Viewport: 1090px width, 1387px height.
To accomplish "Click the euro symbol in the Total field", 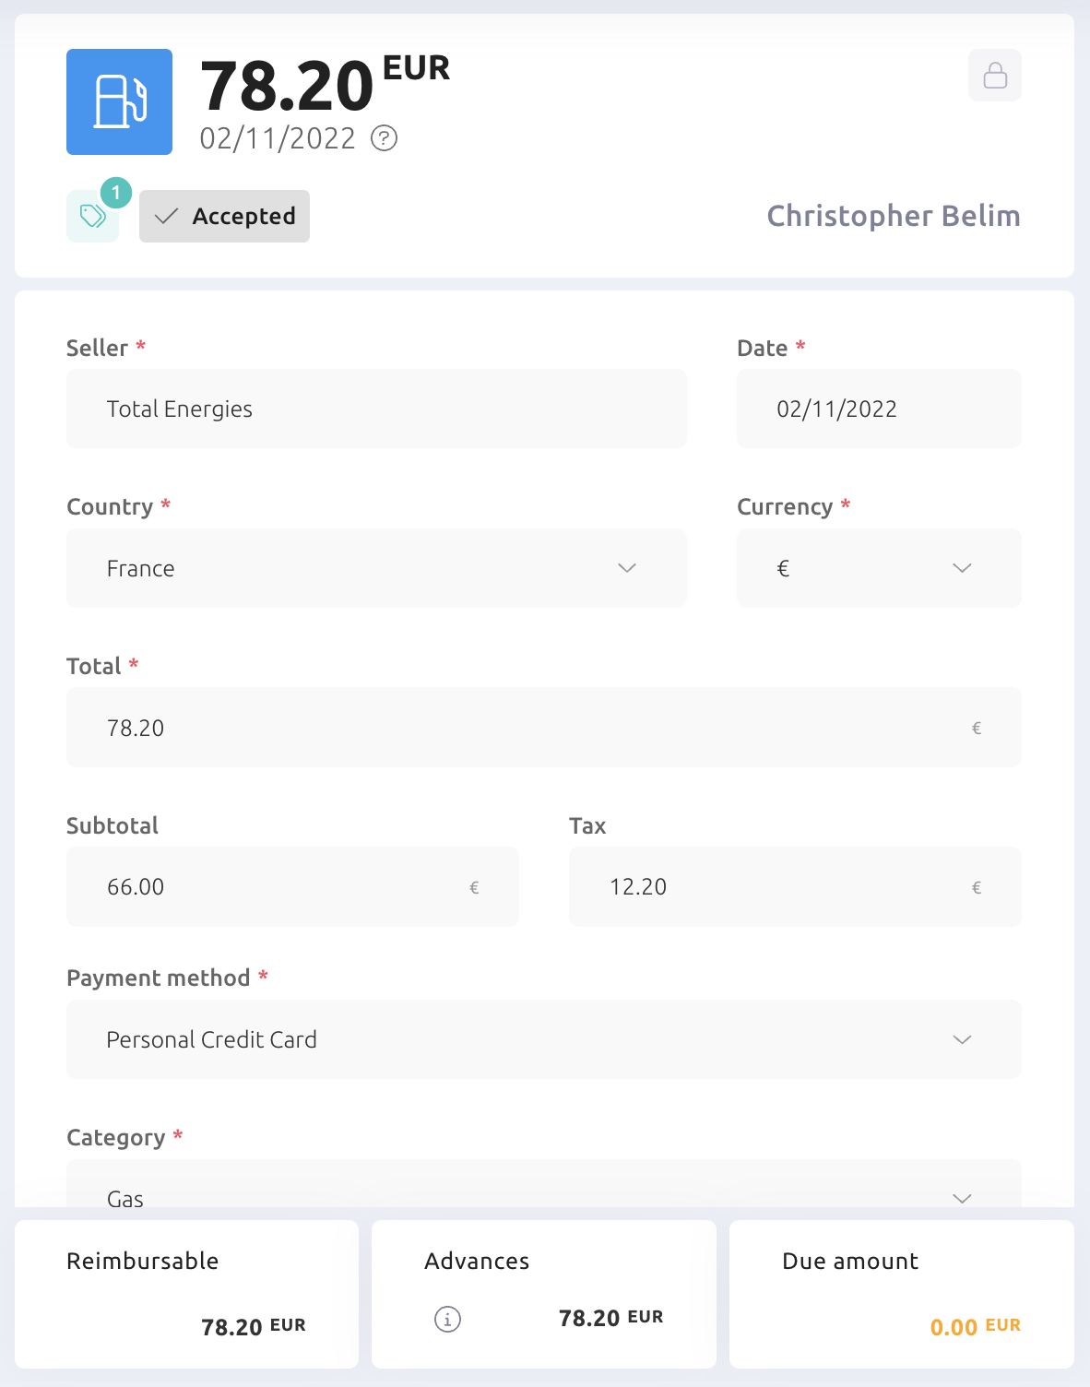I will tap(977, 729).
